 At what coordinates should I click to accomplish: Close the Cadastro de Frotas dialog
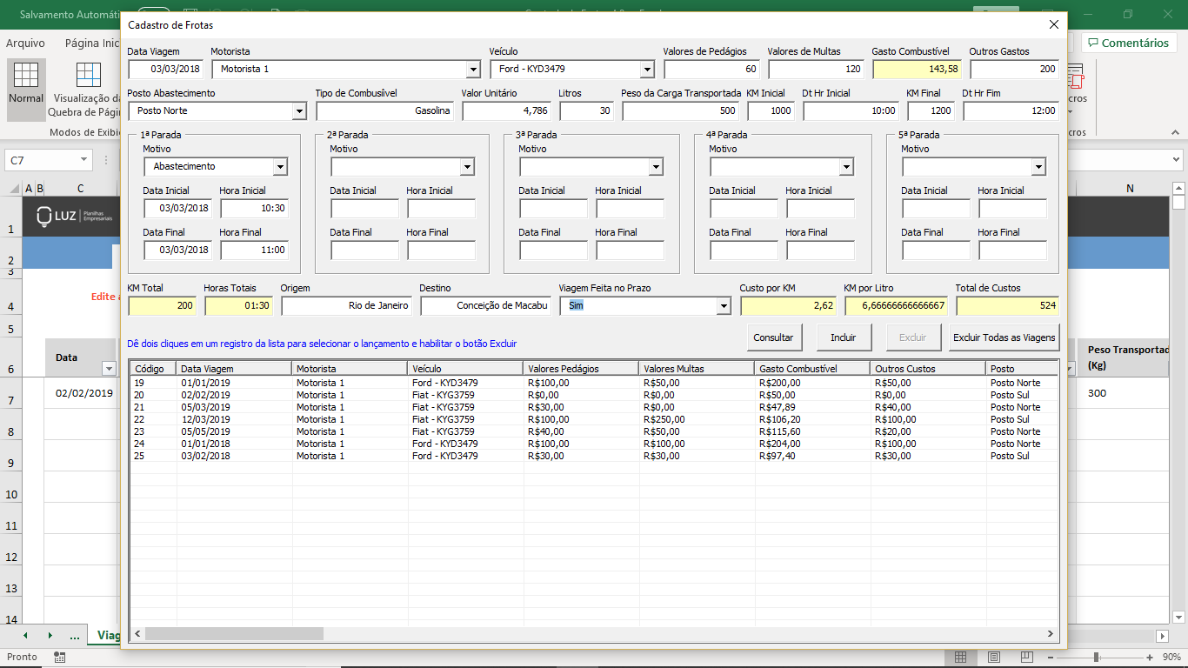pos(1054,25)
